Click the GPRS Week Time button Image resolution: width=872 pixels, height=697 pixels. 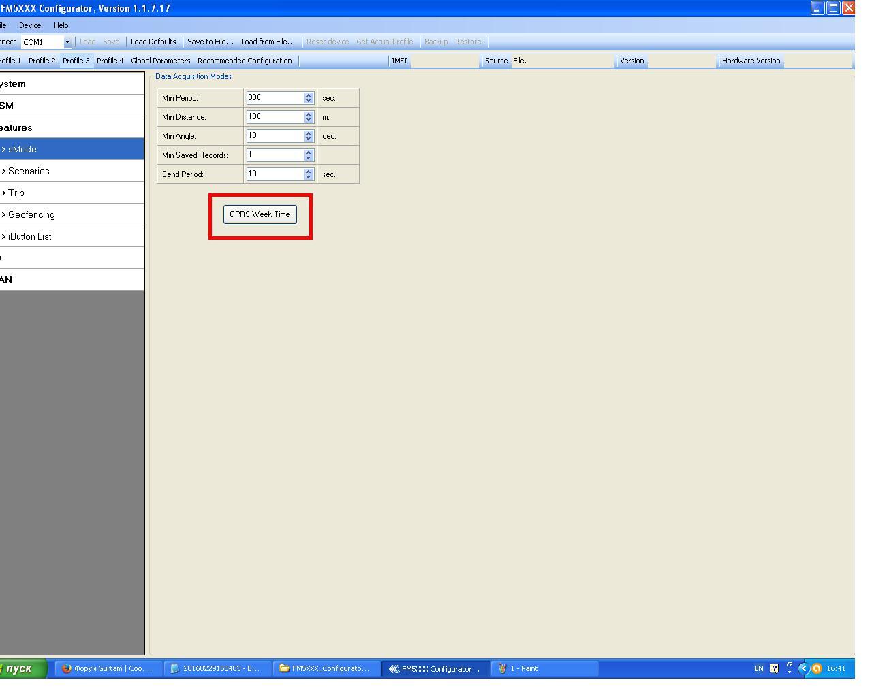click(260, 214)
